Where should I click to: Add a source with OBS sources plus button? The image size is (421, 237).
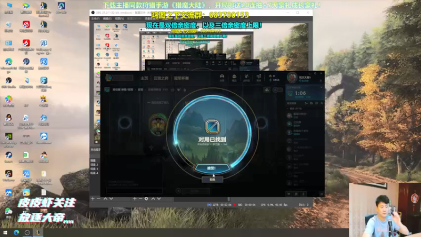coord(135,199)
